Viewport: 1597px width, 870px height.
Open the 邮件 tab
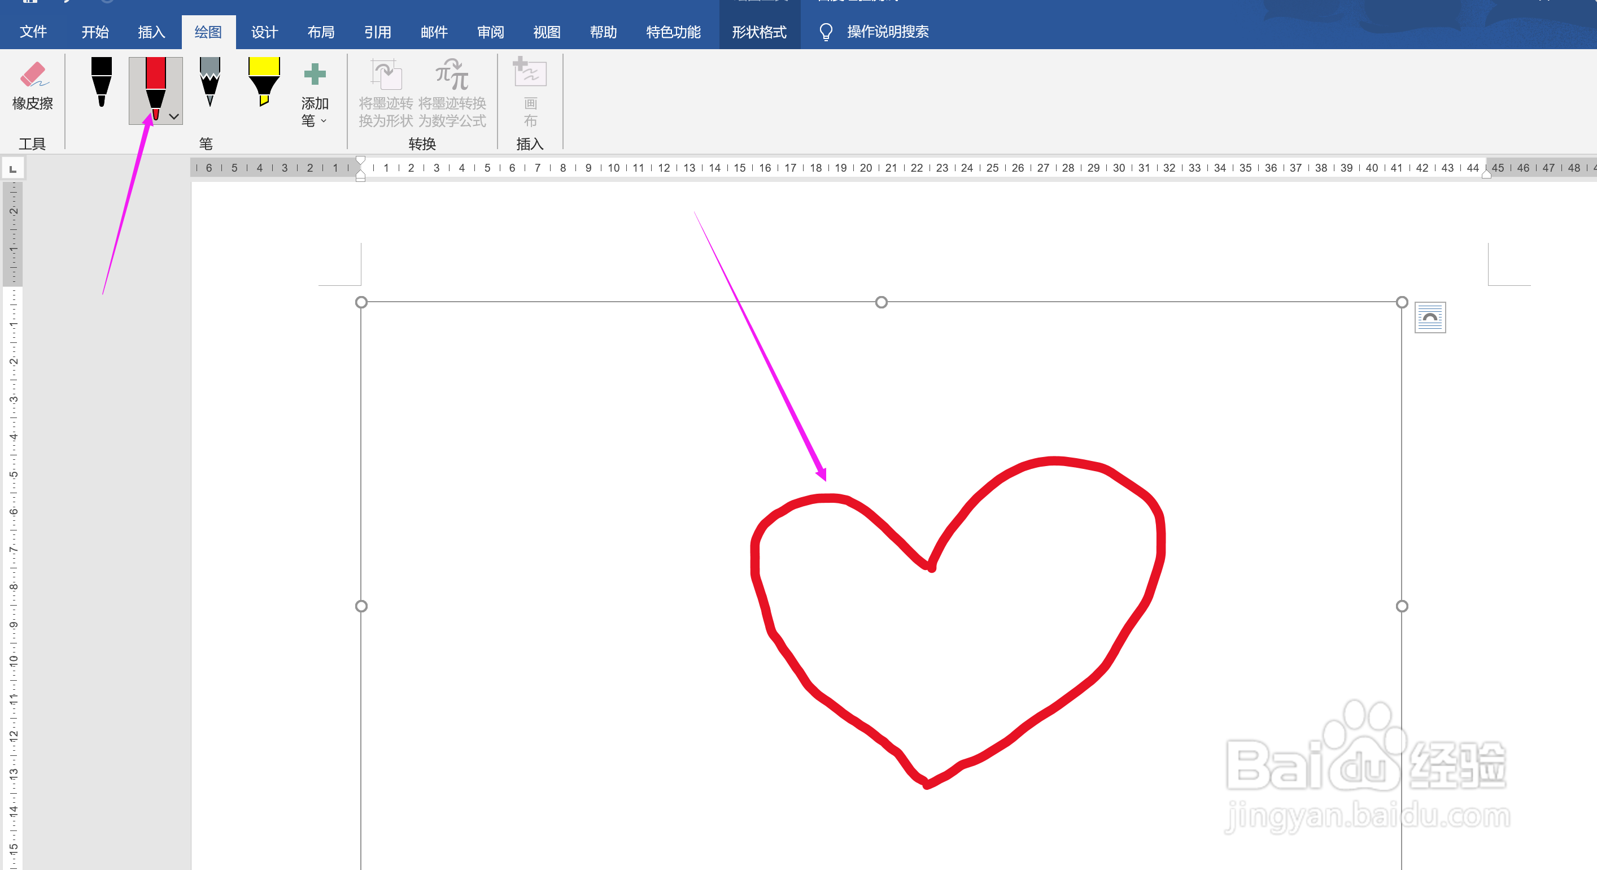click(434, 32)
